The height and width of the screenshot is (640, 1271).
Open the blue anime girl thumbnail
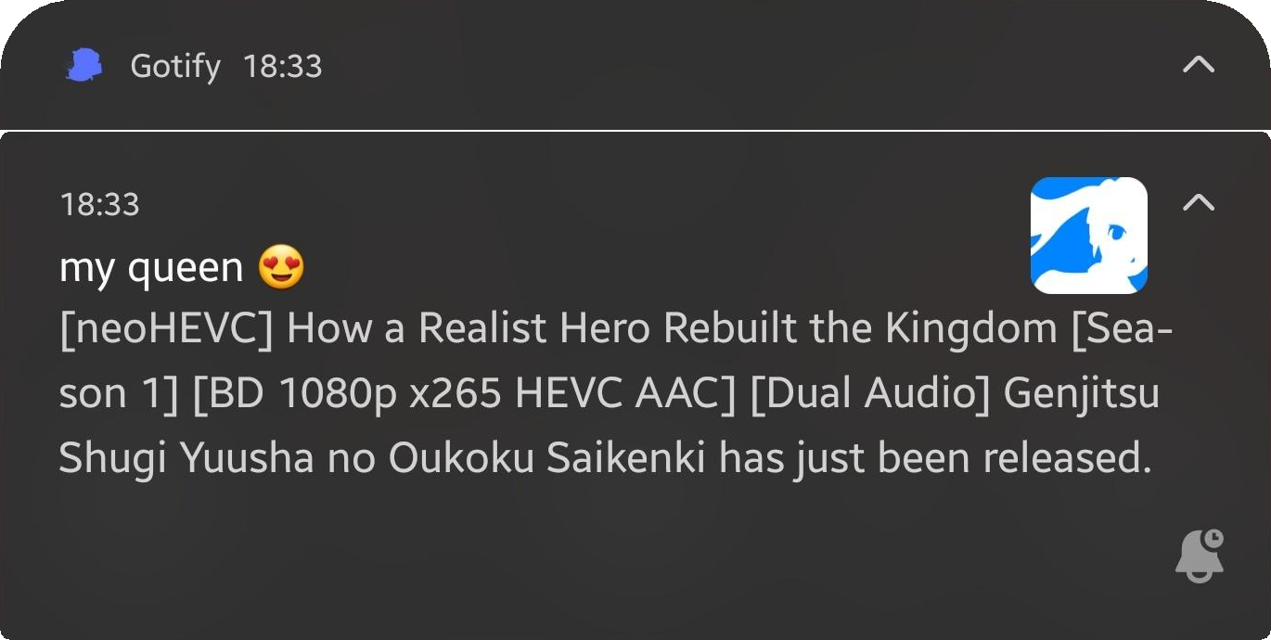[x=1089, y=236]
